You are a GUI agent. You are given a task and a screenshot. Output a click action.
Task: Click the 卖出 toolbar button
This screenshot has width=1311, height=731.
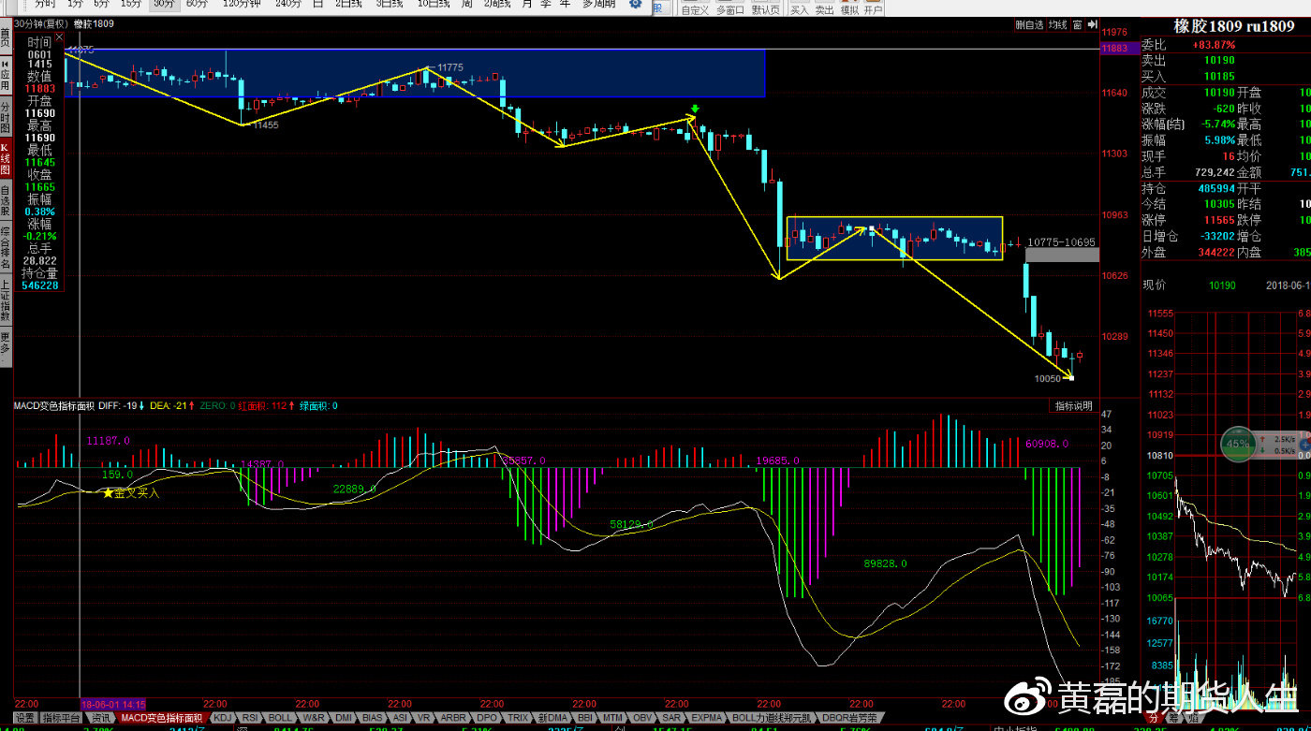tap(824, 9)
